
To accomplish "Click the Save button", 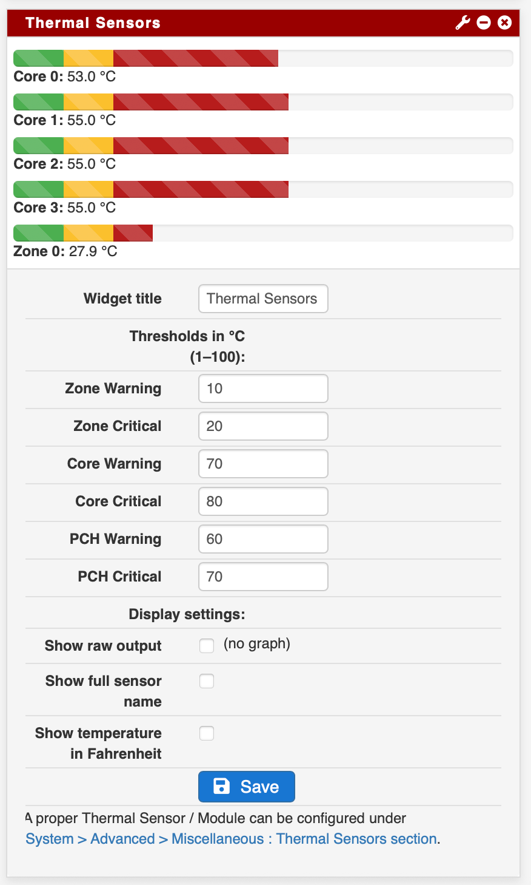I will [x=247, y=787].
